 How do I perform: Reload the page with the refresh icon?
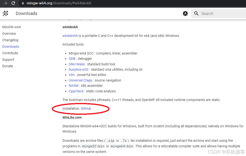click(x=13, y=3)
